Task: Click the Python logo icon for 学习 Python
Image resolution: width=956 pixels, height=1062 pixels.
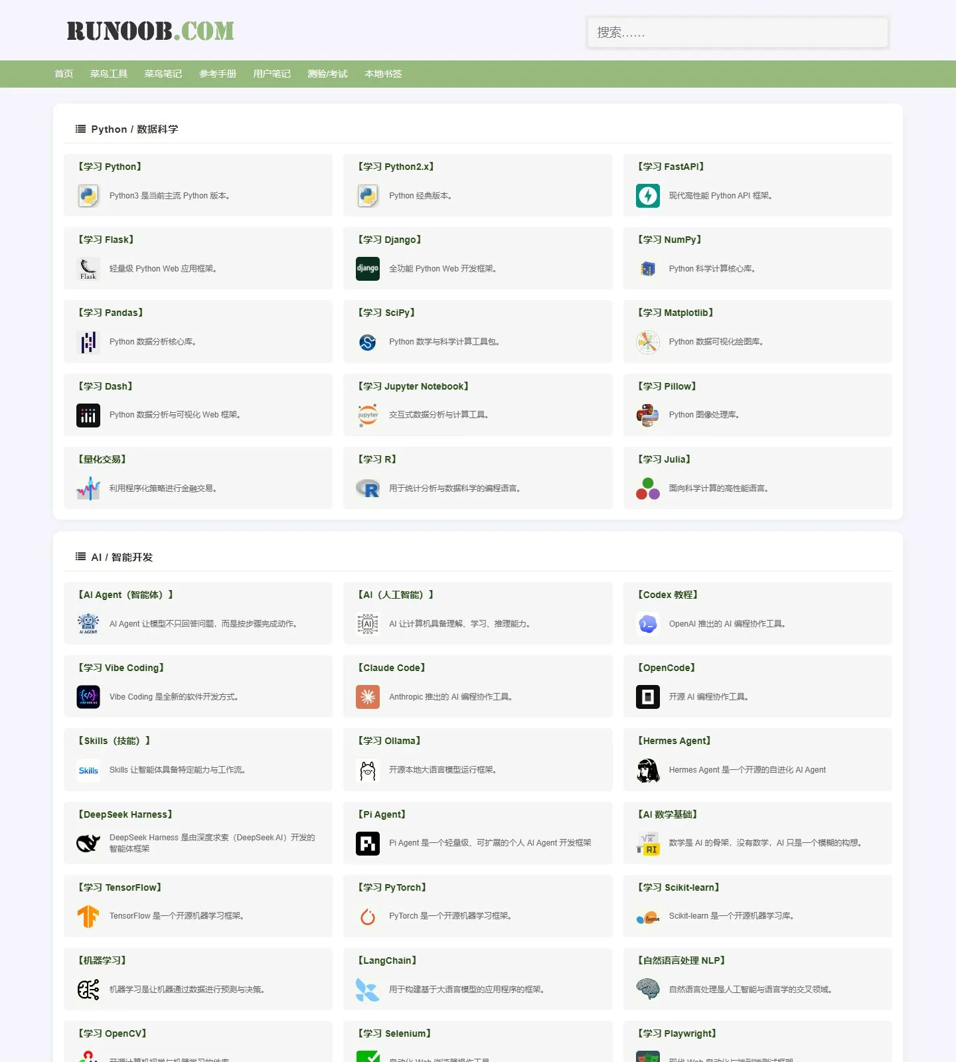Action: (x=88, y=196)
